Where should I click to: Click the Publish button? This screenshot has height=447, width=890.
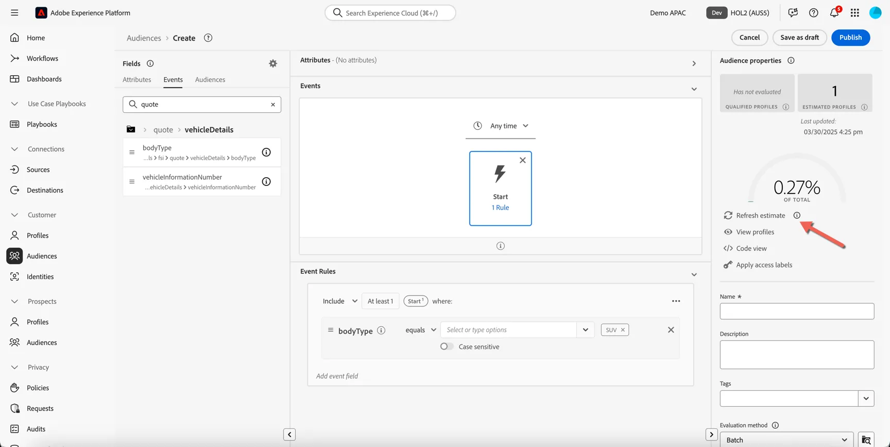[x=850, y=38]
